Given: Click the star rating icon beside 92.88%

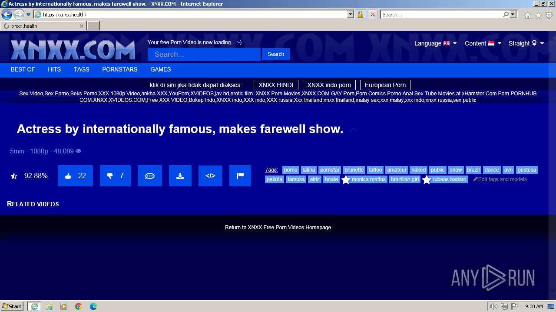Looking at the screenshot, I should [14, 176].
